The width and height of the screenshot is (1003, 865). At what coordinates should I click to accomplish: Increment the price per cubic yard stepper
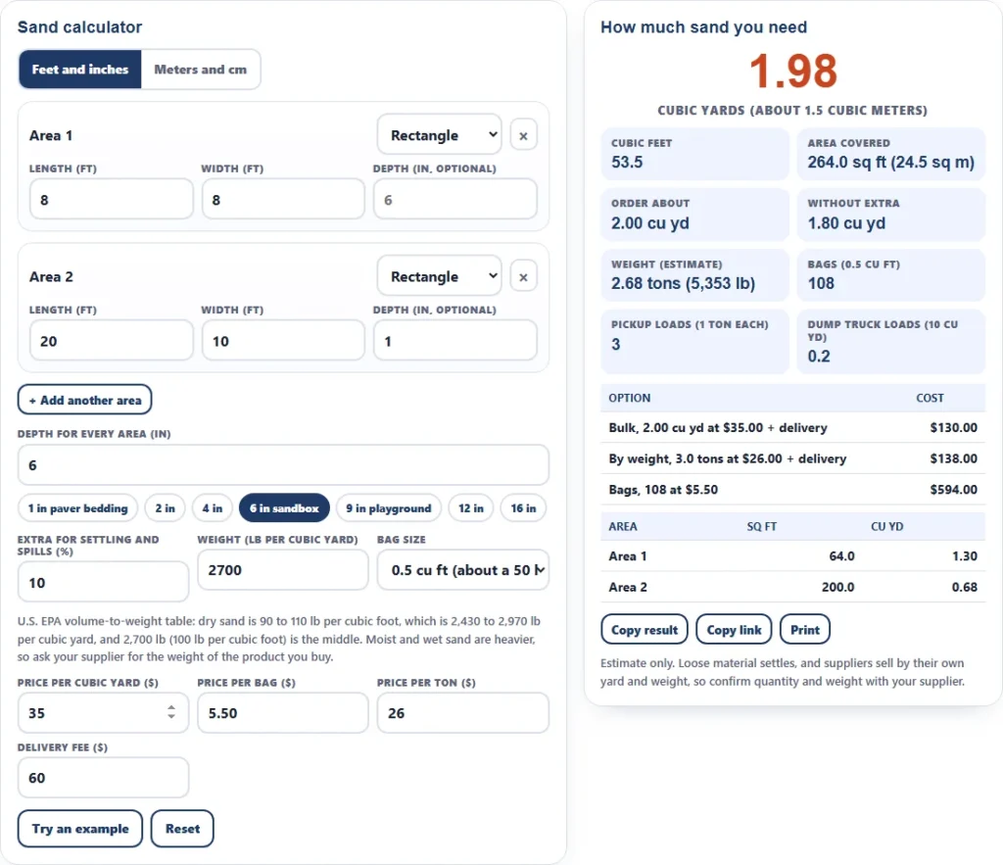[170, 707]
